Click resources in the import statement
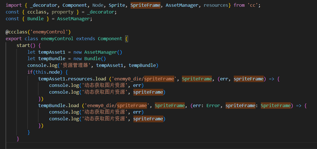This screenshot has width=317, height=149. coord(215,5)
